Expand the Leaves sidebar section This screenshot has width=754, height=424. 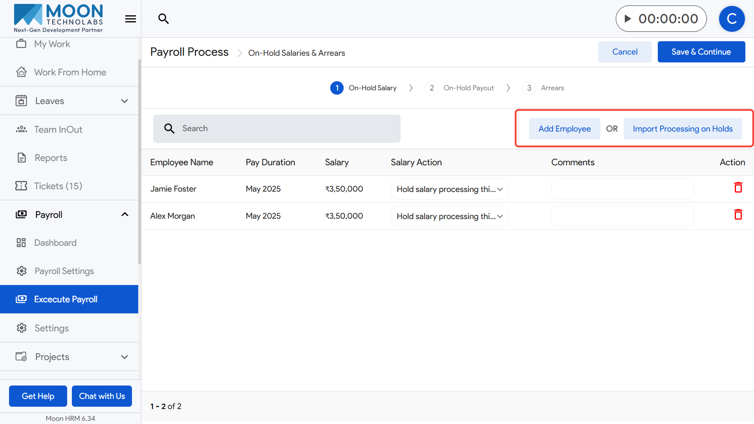(124, 101)
